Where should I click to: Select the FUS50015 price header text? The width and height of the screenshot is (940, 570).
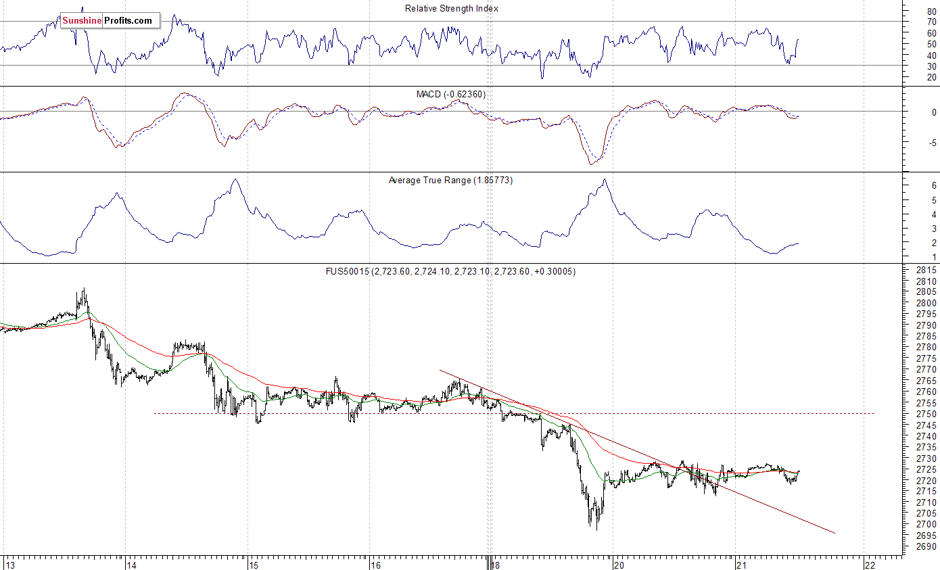point(450,271)
